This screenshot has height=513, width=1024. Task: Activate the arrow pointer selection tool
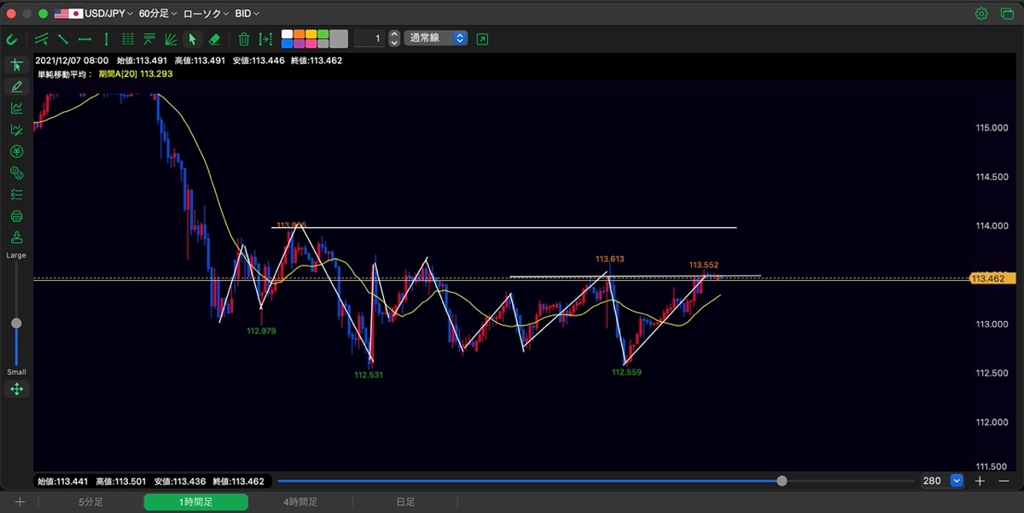tap(193, 38)
